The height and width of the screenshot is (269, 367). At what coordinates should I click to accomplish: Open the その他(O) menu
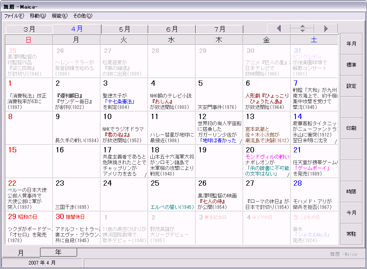point(83,16)
